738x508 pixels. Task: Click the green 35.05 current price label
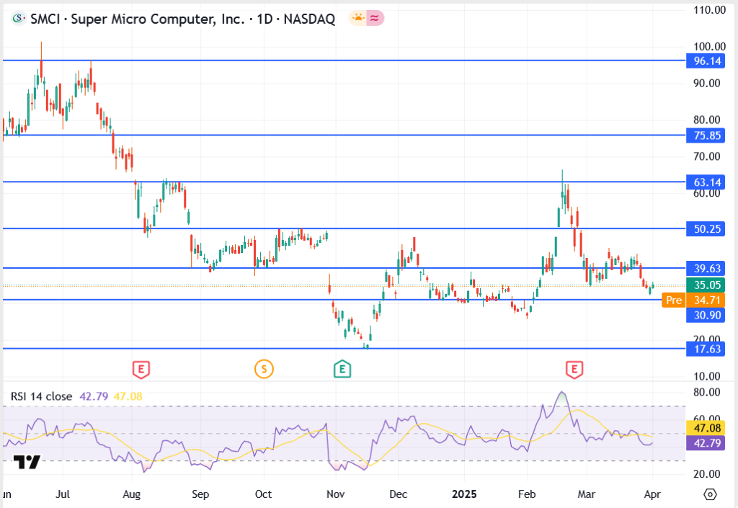(708, 285)
